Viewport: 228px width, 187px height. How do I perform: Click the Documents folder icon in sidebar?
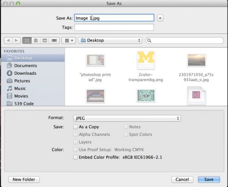(9, 65)
